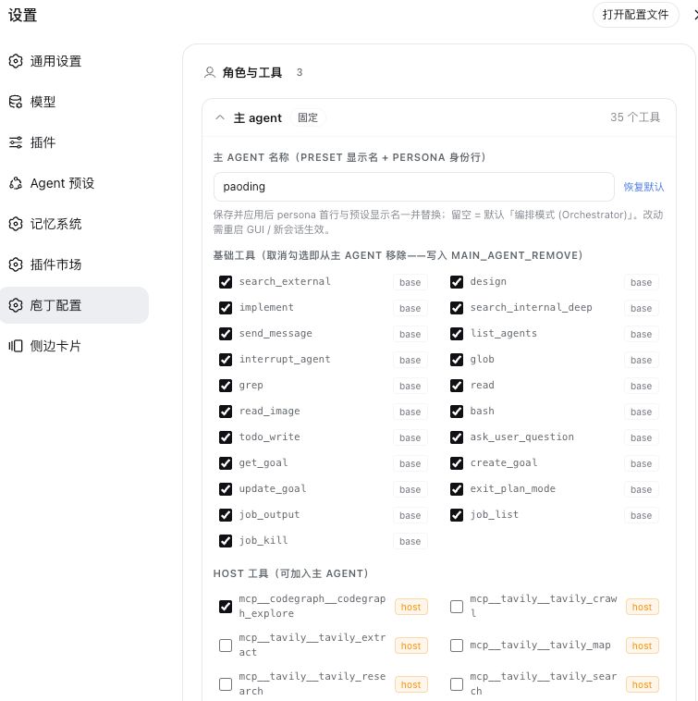Uncheck read_image
This screenshot has width=698, height=701.
point(226,412)
